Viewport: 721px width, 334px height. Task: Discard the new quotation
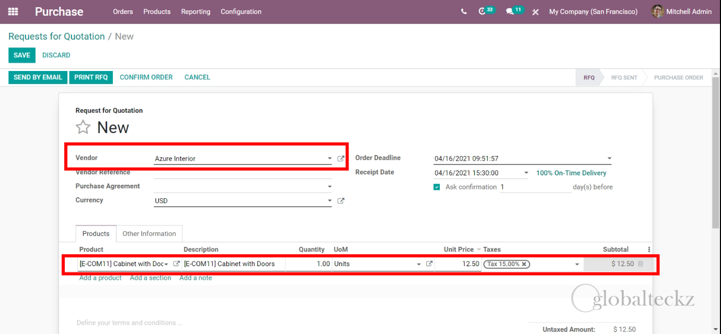pos(56,55)
